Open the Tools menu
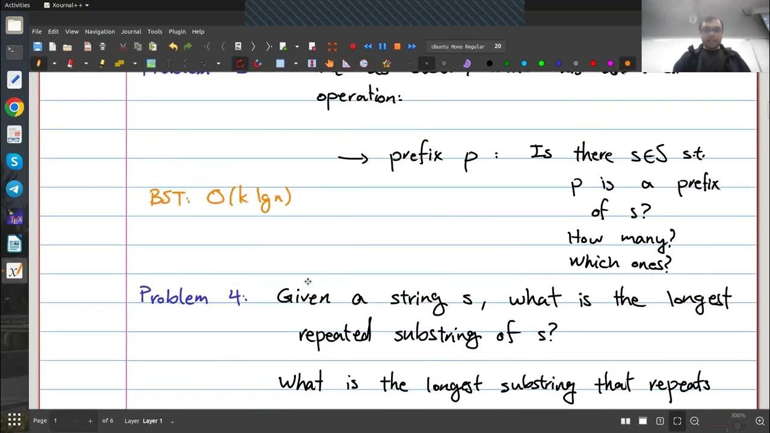Image resolution: width=770 pixels, height=433 pixels. tap(155, 31)
